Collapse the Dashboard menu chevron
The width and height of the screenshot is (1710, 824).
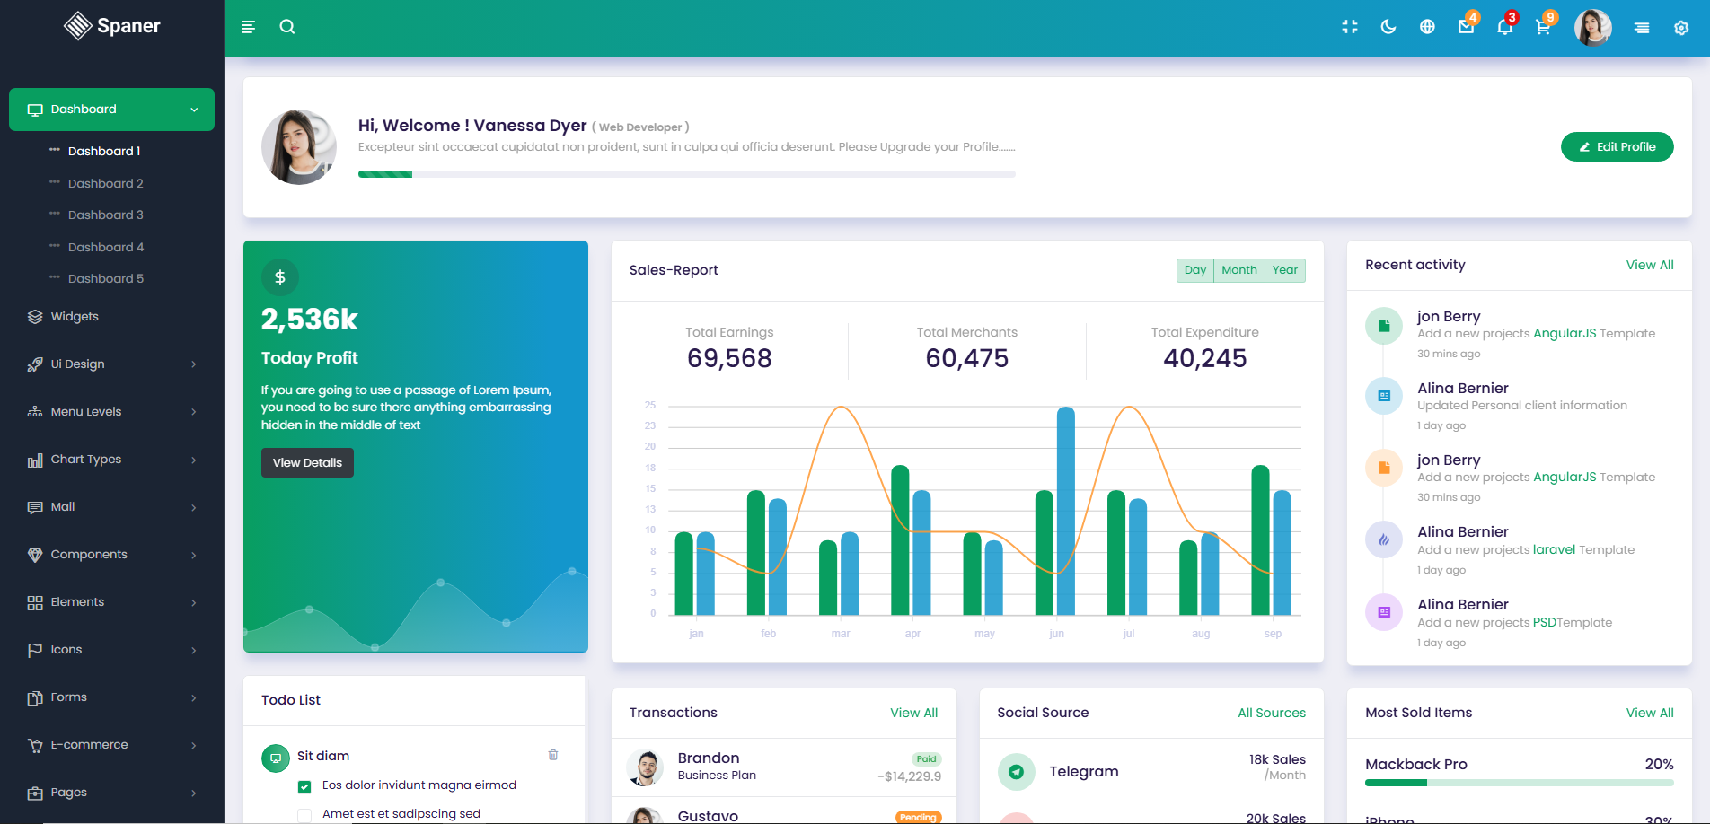(194, 110)
